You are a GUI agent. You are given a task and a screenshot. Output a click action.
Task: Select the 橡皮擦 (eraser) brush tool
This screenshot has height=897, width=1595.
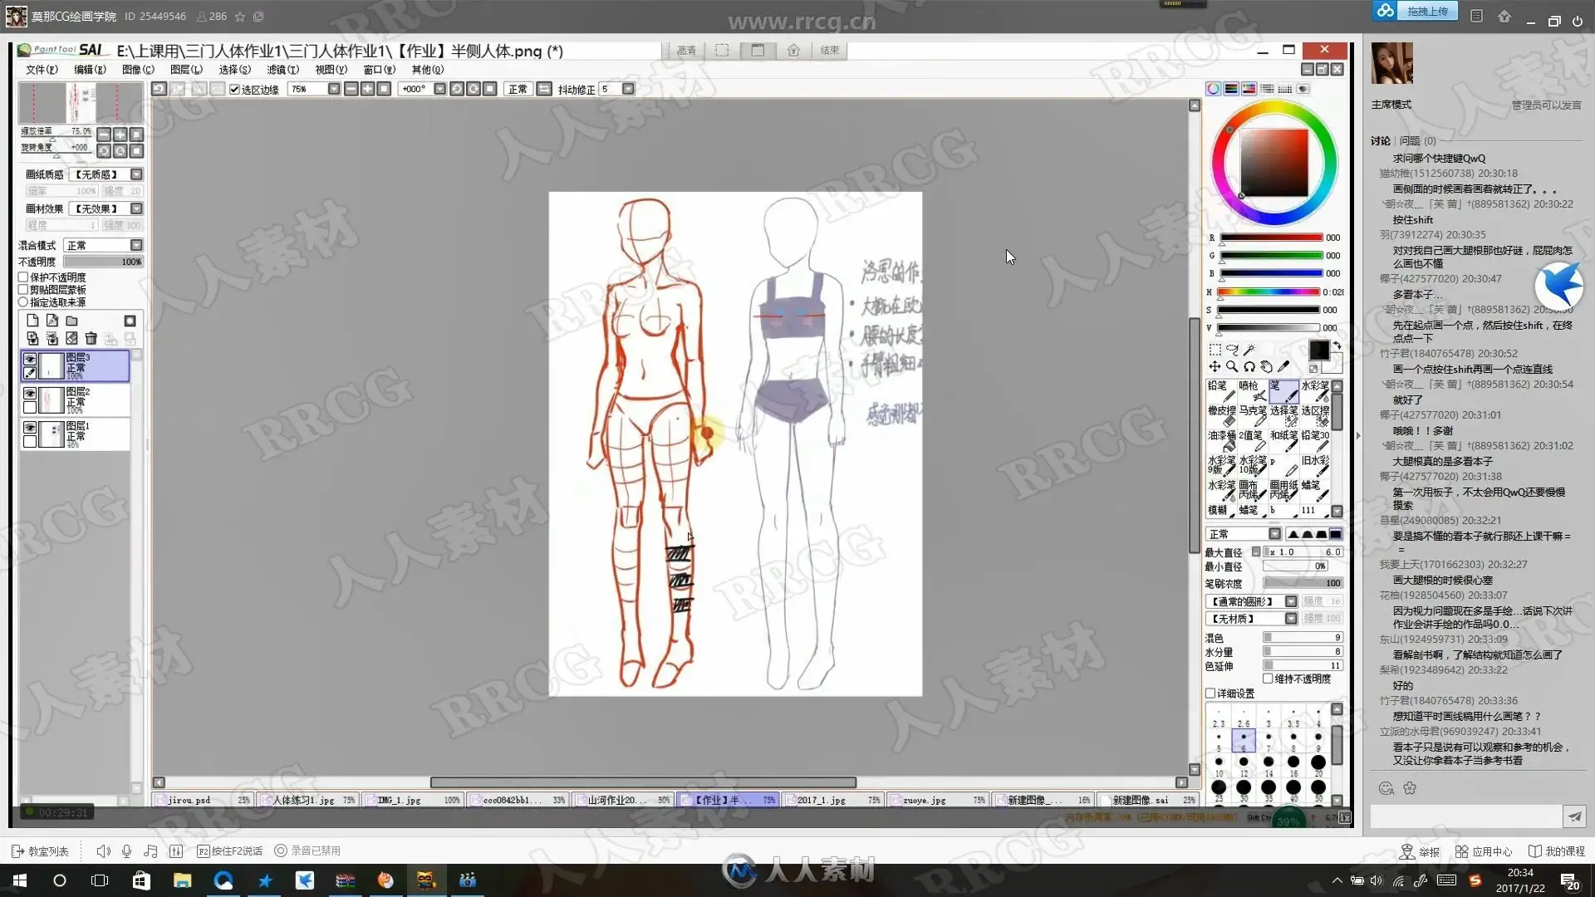(1220, 415)
